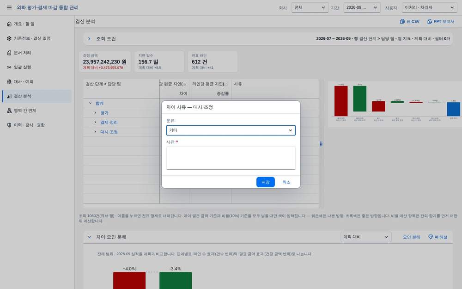
Task: Click the 사유 column header
Action: [238, 84]
